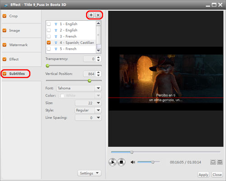Decrease Vertical Position with down arrow

point(99,75)
